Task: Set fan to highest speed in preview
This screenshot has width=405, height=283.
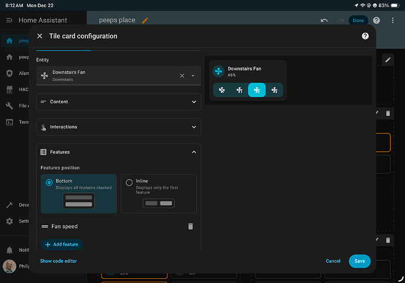Action: (274, 90)
